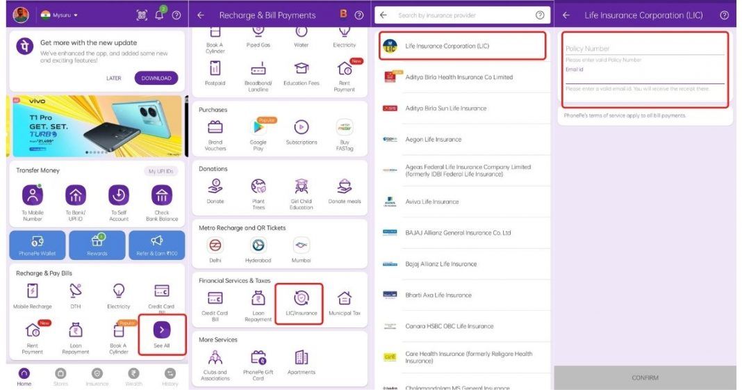
Task: Select Life Insurance Corporation (LIC) row
Action: point(463,46)
